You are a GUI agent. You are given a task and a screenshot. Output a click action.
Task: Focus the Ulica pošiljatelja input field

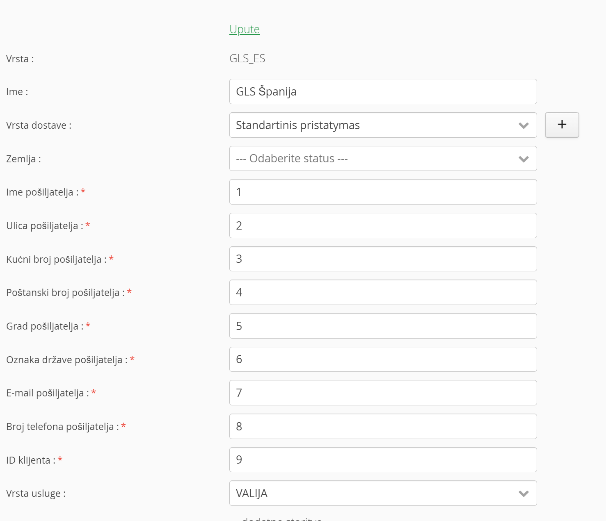pyautogui.click(x=383, y=225)
